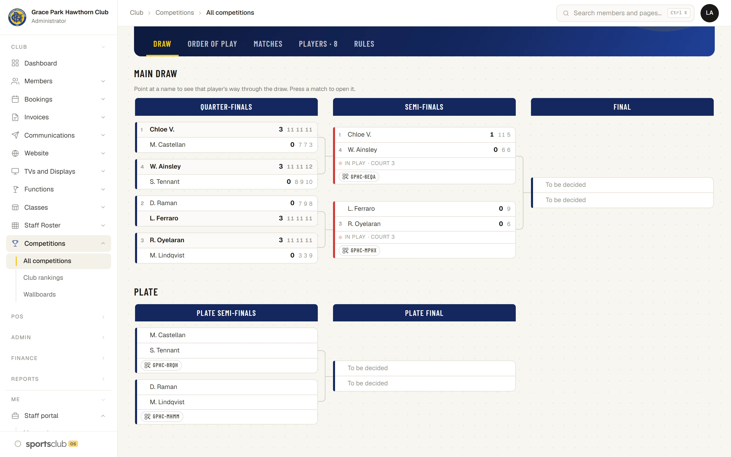Click QR code badge GPHC-8RQH

(x=161, y=365)
